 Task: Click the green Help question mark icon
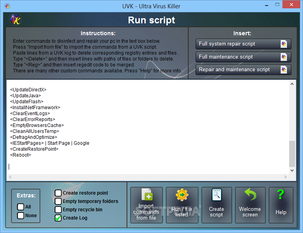tap(280, 194)
